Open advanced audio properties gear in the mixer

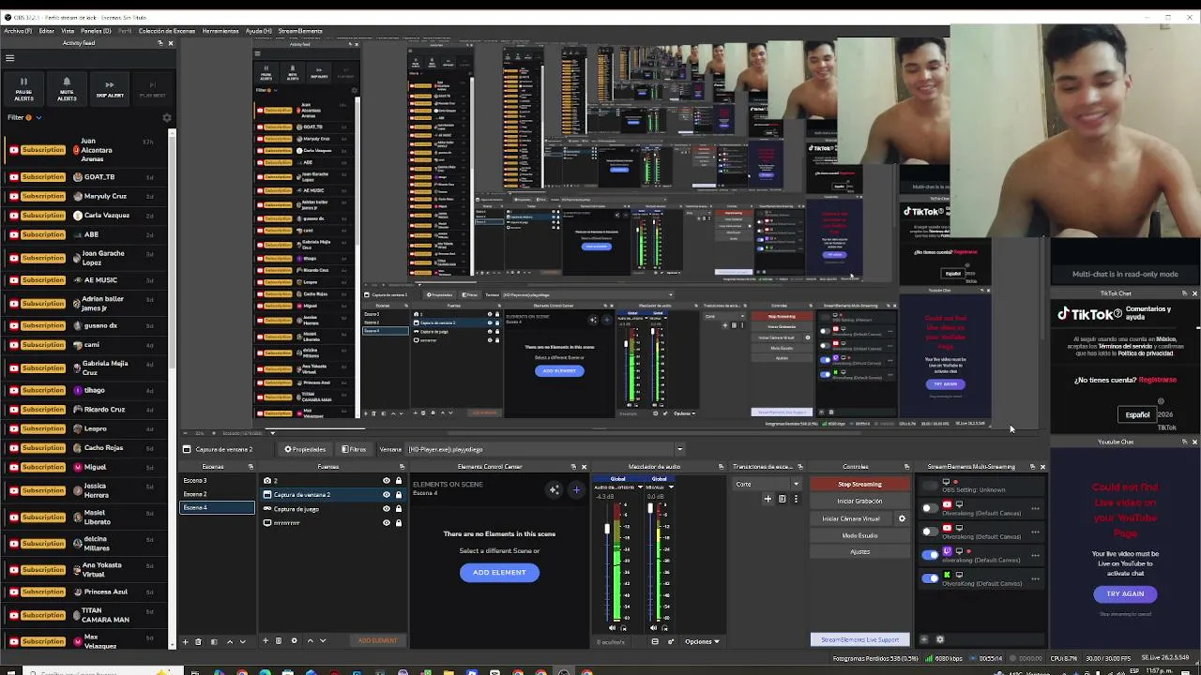coord(670,641)
